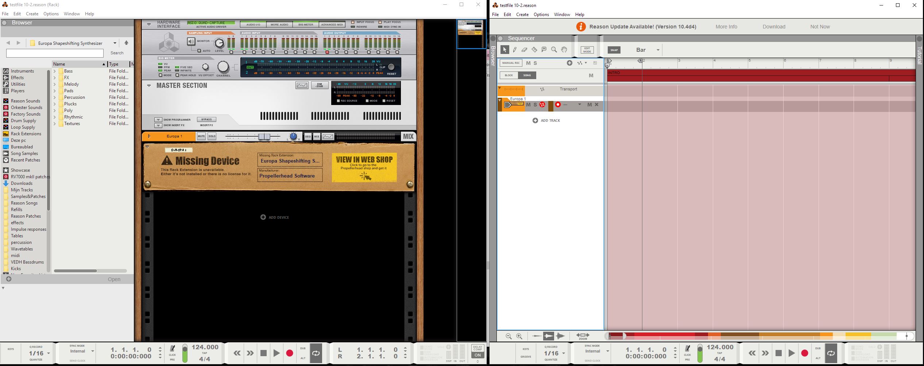Toggle Loop in the Rack transport
This screenshot has width=924, height=366.
tap(316, 353)
